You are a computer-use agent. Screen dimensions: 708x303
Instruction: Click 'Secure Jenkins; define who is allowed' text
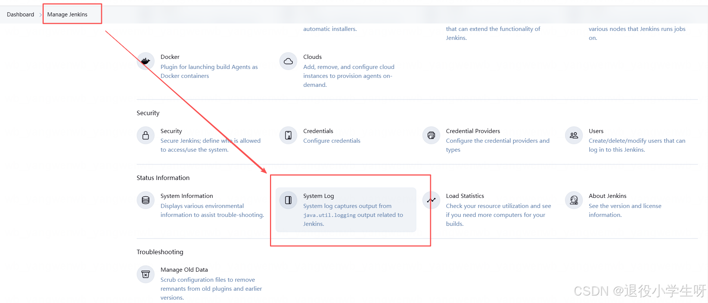[x=211, y=145]
